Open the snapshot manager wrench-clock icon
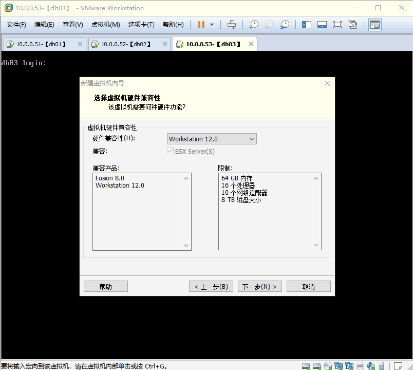413x370 pixels. pyautogui.click(x=285, y=25)
